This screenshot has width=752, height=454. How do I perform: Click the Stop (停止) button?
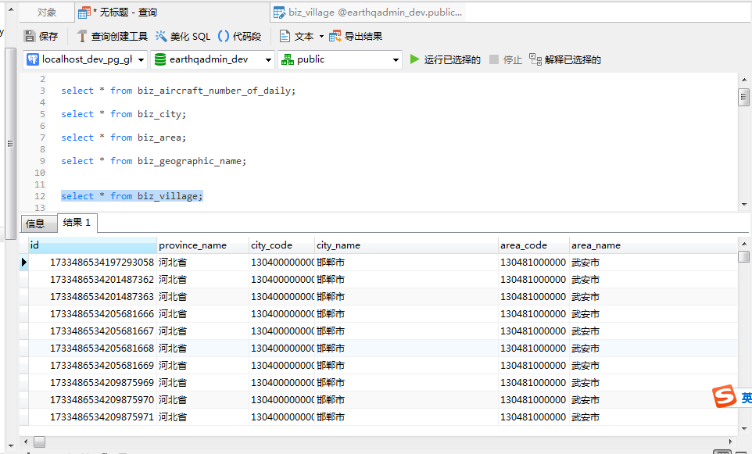(x=506, y=59)
